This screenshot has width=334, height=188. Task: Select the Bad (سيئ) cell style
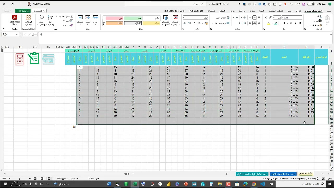pos(115,18)
